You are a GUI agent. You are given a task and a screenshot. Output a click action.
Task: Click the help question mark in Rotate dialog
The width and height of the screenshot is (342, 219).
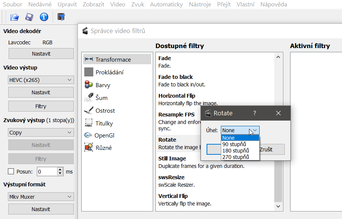pyautogui.click(x=255, y=113)
